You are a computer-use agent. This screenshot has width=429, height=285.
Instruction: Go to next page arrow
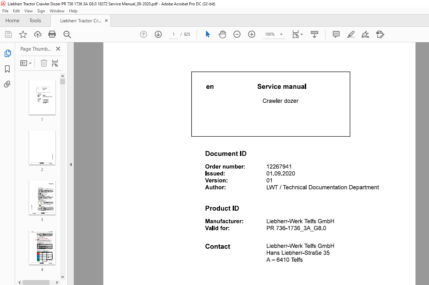(158, 34)
